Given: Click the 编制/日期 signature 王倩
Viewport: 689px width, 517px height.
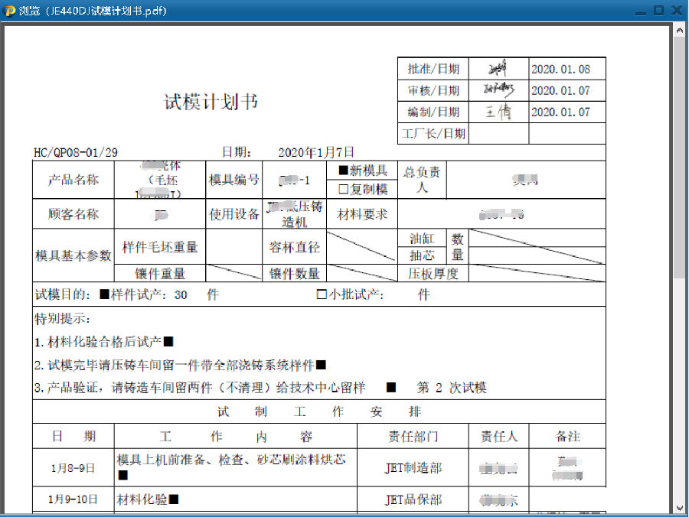Looking at the screenshot, I should pos(498,112).
